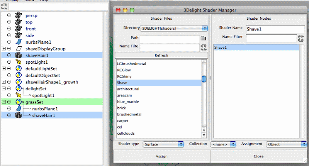Select carpet in the shader list

tap(122, 121)
